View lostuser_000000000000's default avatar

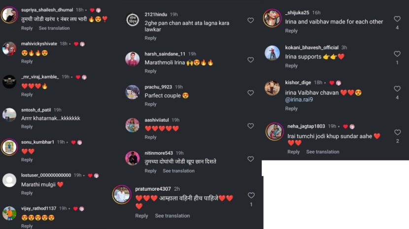click(9, 180)
